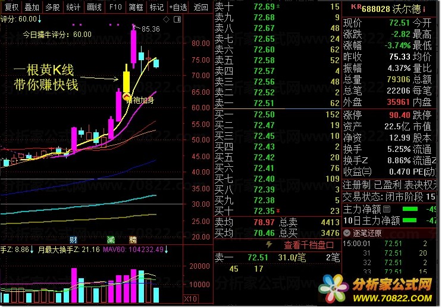The image size is (442, 308).
Task: Open the 叠加 overlay option
Action: [x=32, y=7]
